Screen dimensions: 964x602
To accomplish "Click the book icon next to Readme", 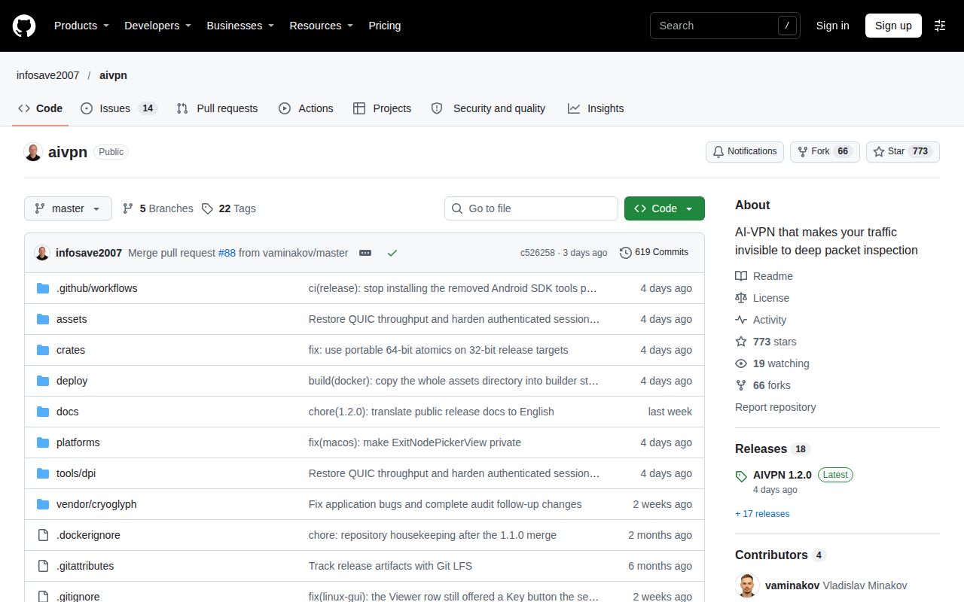I will pyautogui.click(x=741, y=276).
